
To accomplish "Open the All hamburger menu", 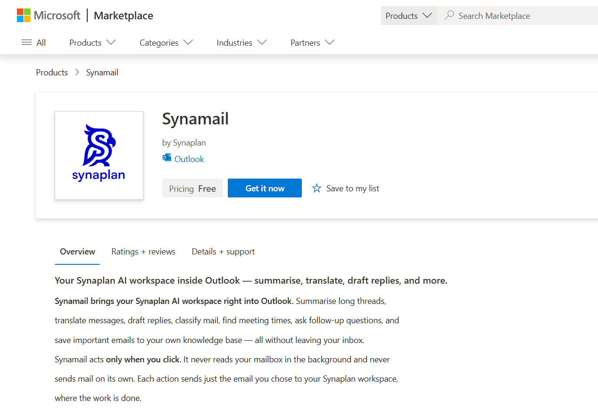I will pyautogui.click(x=34, y=42).
